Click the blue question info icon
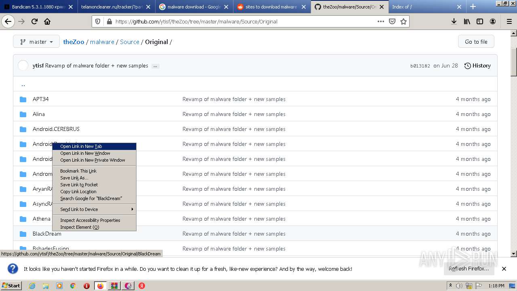 point(13,269)
